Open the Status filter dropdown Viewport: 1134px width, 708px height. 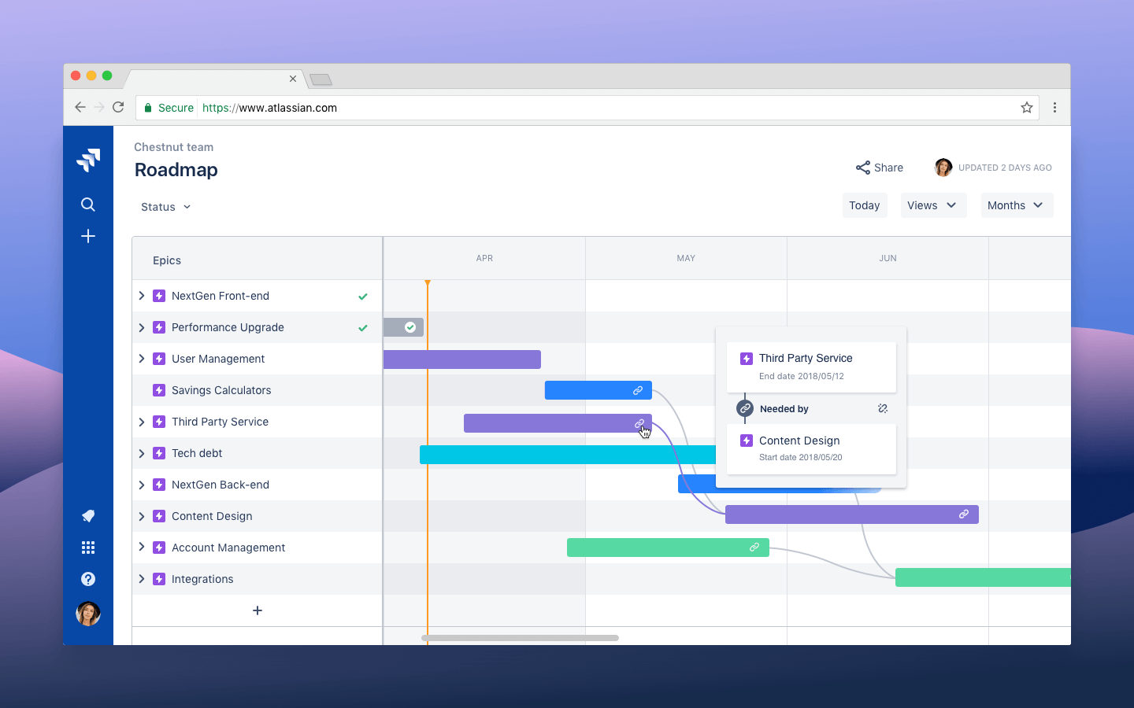165,207
